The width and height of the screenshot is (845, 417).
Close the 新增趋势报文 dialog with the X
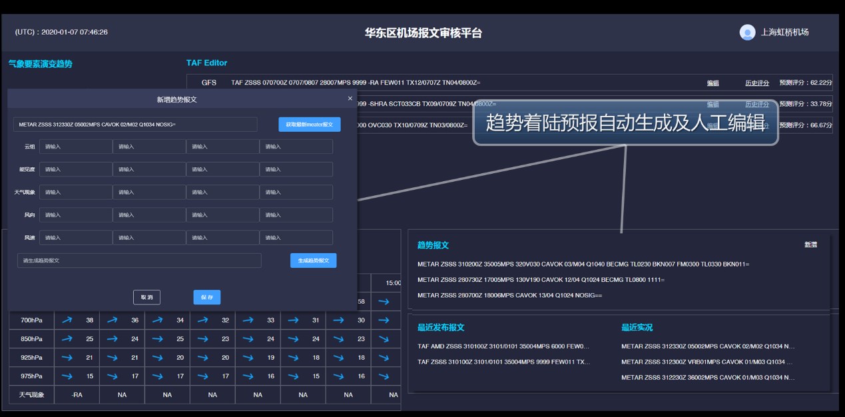tap(349, 98)
